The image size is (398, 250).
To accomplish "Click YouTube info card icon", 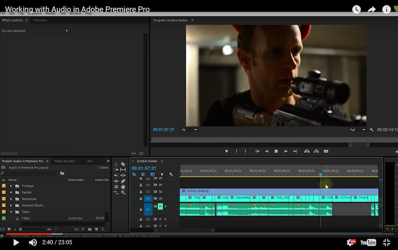I will [386, 9].
